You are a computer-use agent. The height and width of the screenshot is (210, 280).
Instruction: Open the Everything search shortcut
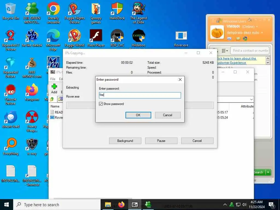(x=11, y=147)
